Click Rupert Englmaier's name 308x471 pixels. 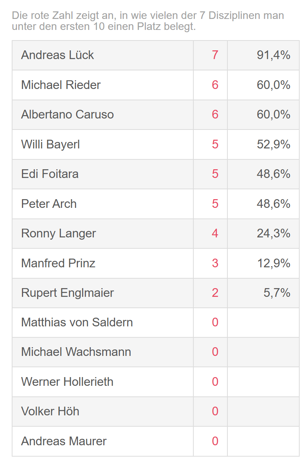67,293
